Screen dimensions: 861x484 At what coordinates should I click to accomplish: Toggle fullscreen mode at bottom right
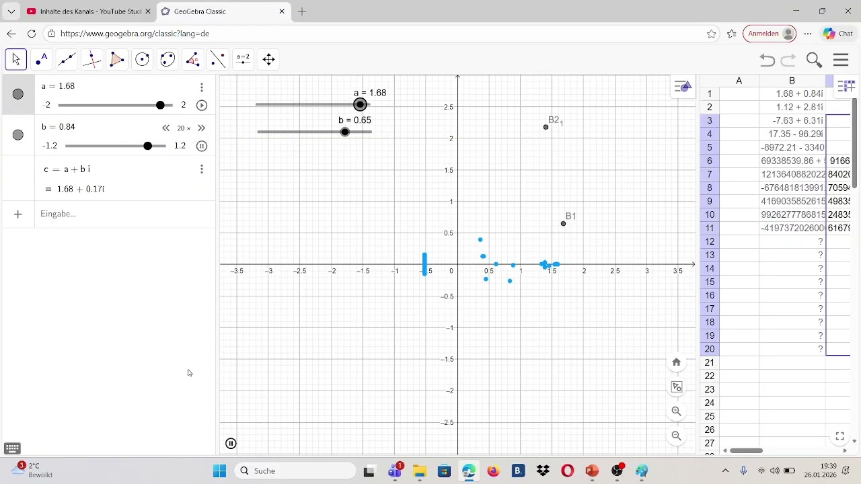pyautogui.click(x=840, y=437)
